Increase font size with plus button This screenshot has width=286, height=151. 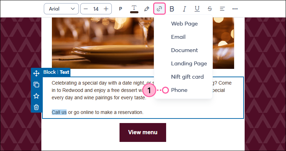coord(106,9)
